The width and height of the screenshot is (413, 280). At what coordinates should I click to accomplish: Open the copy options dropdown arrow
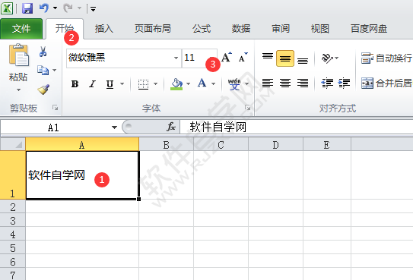pyautogui.click(x=54, y=70)
